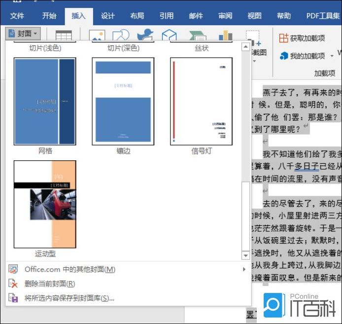Viewport: 342px width, 324px height.
Task: Click the delete cover page icon
Action: point(13,284)
